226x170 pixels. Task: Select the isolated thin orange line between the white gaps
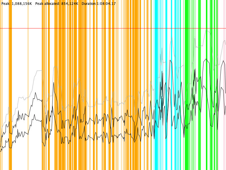(28, 85)
